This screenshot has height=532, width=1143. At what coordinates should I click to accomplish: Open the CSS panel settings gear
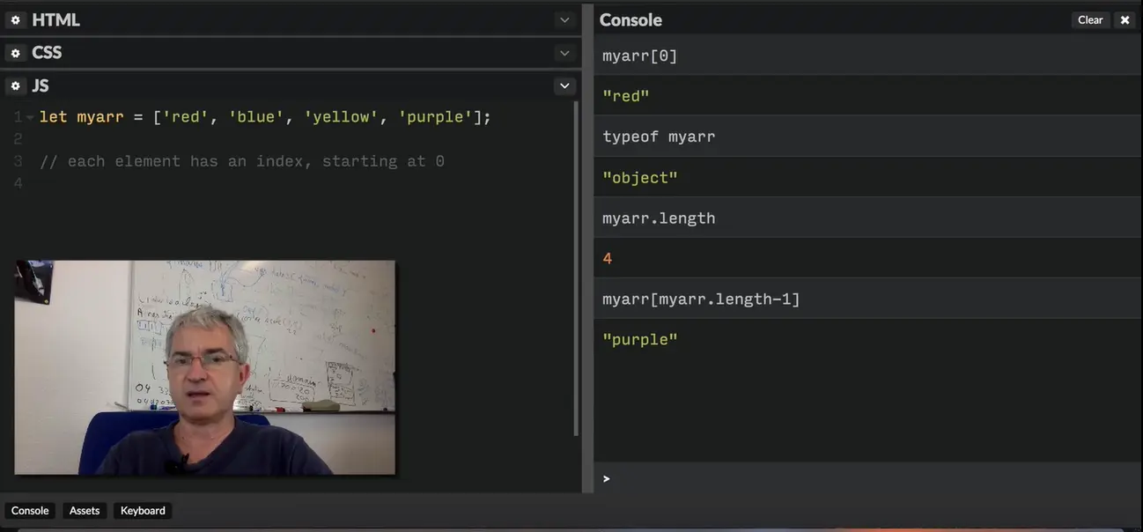pyautogui.click(x=15, y=54)
